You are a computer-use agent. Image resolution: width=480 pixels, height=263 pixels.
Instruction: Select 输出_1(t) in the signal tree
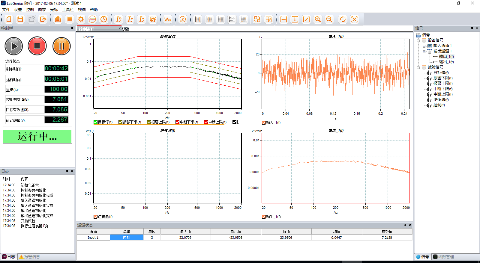point(446,62)
